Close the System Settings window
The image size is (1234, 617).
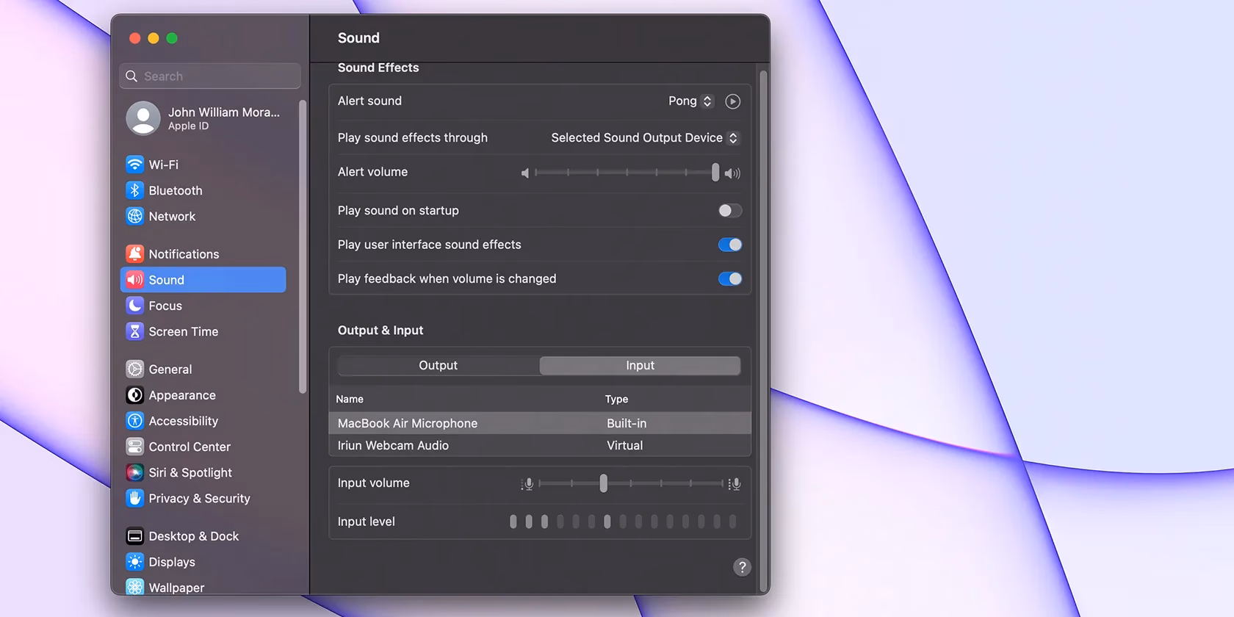pyautogui.click(x=134, y=38)
